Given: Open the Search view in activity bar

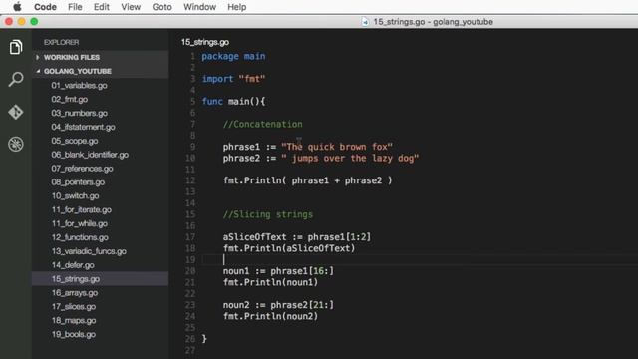Looking at the screenshot, I should (x=16, y=79).
